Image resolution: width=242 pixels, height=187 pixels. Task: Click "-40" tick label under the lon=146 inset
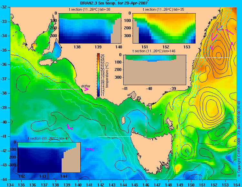coord(149,88)
